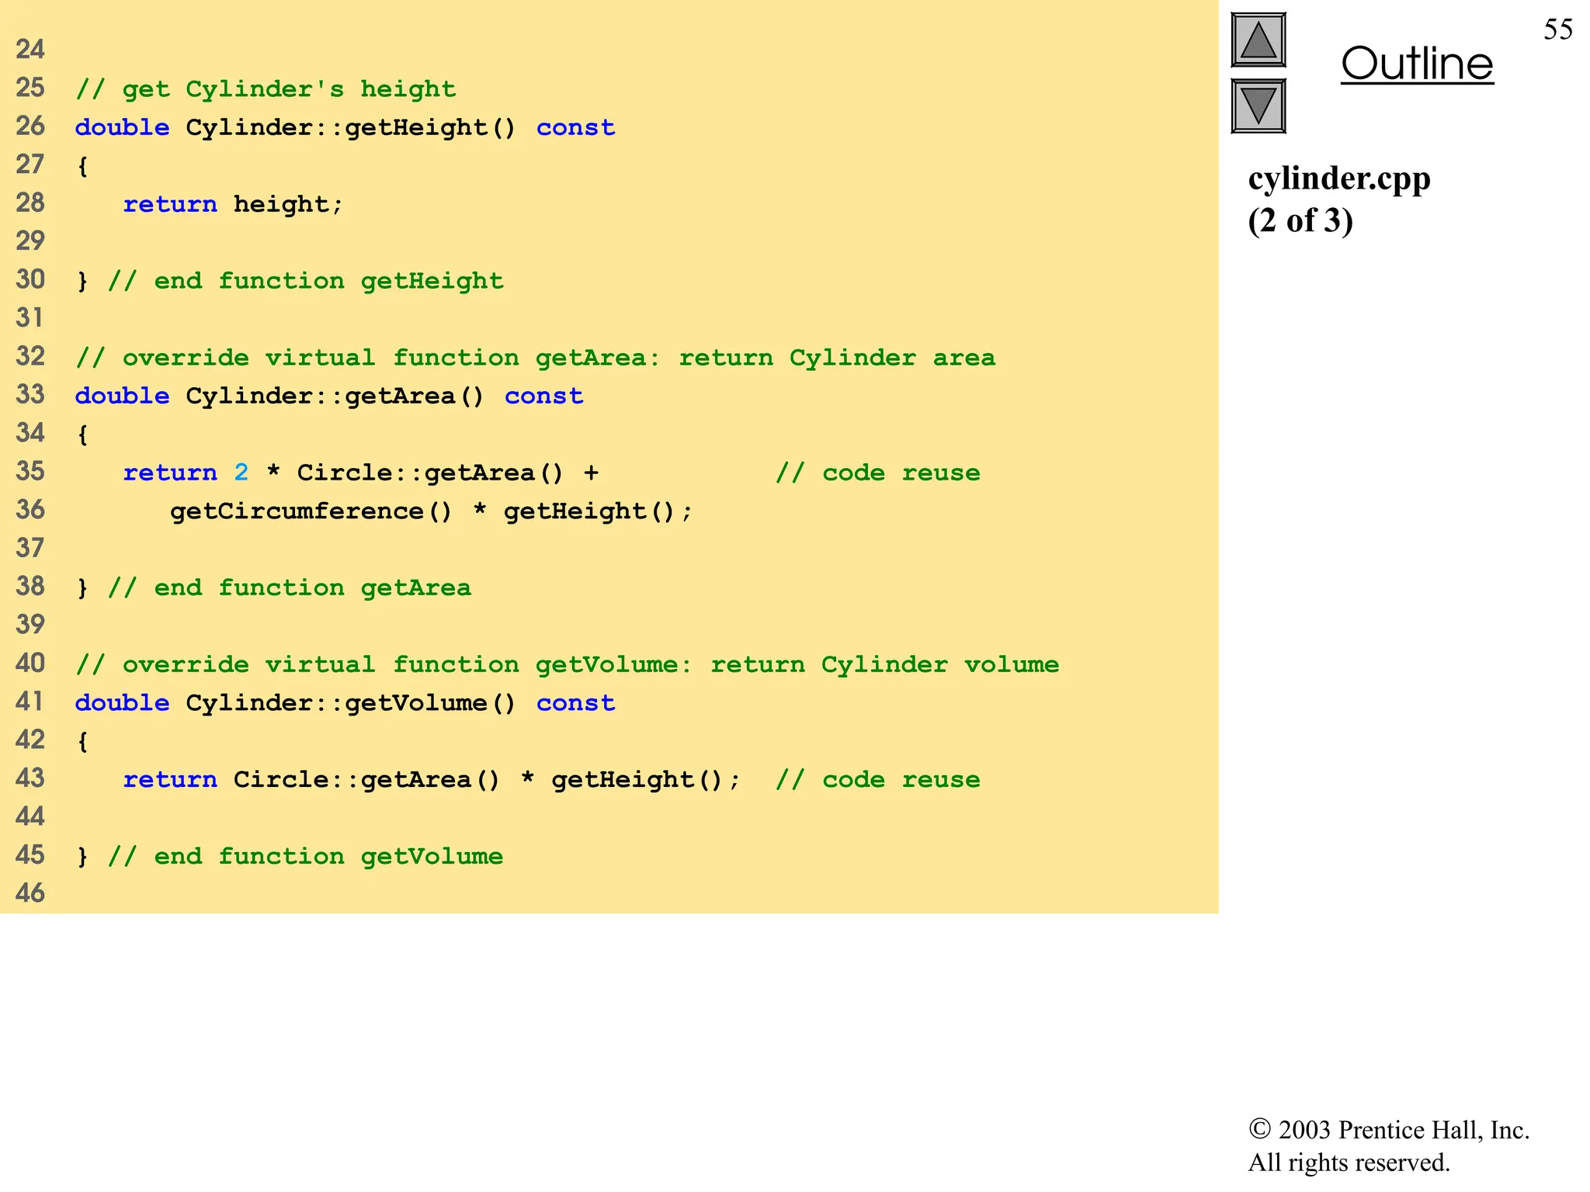Screen dimensions: 1590x1192
Task: Click the up triangle navigation icon
Action: click(1258, 40)
